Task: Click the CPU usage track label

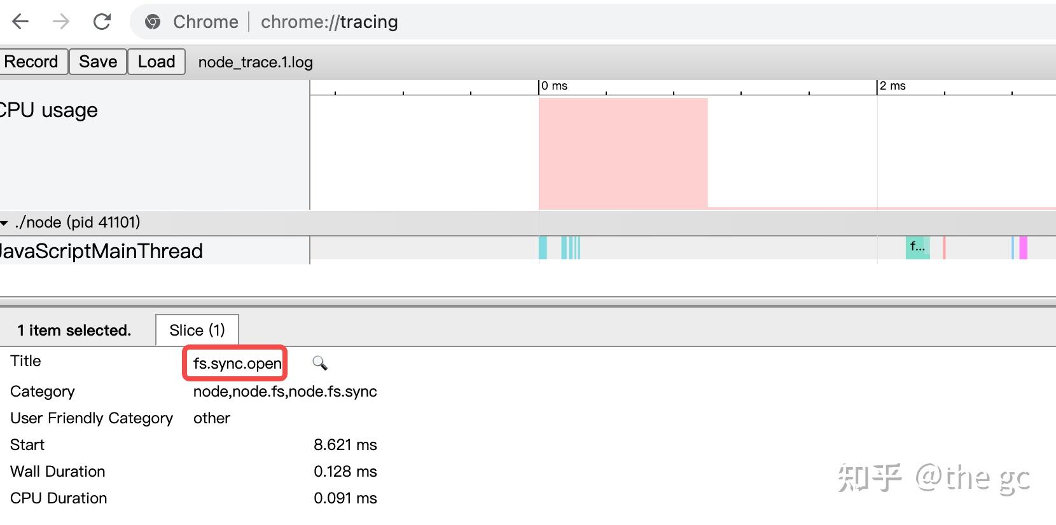Action: pos(50,111)
